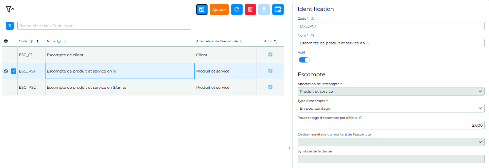Click the info icon beside Nom column header
The height and width of the screenshot is (168, 489).
coord(59,41)
